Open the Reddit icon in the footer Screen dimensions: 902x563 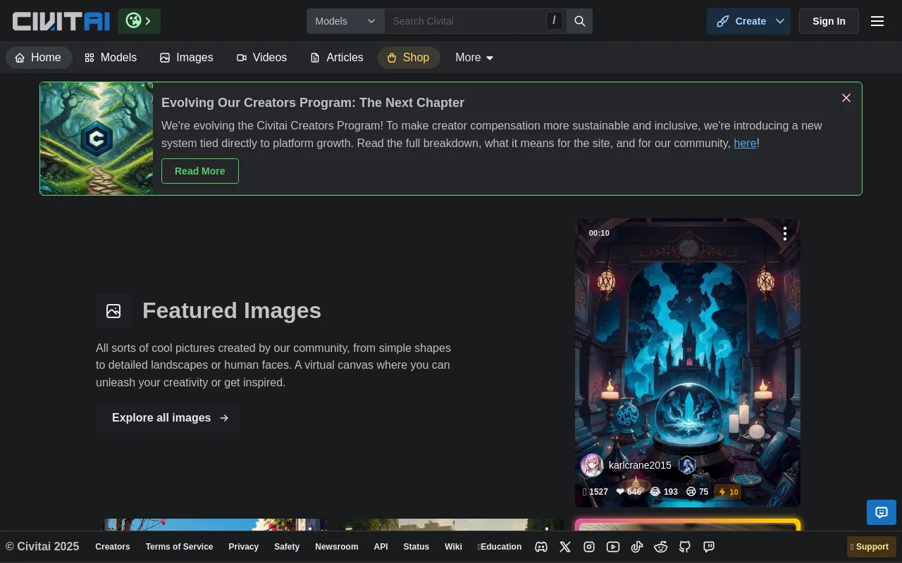pyautogui.click(x=660, y=547)
